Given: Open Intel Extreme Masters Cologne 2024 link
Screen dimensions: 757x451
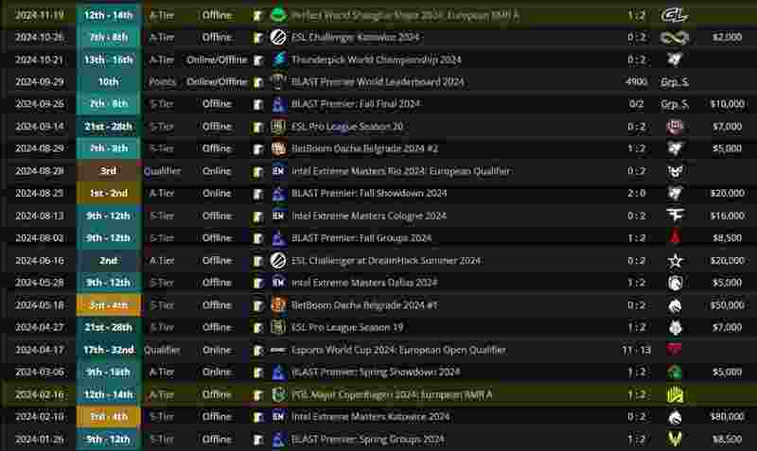Looking at the screenshot, I should coord(369,216).
